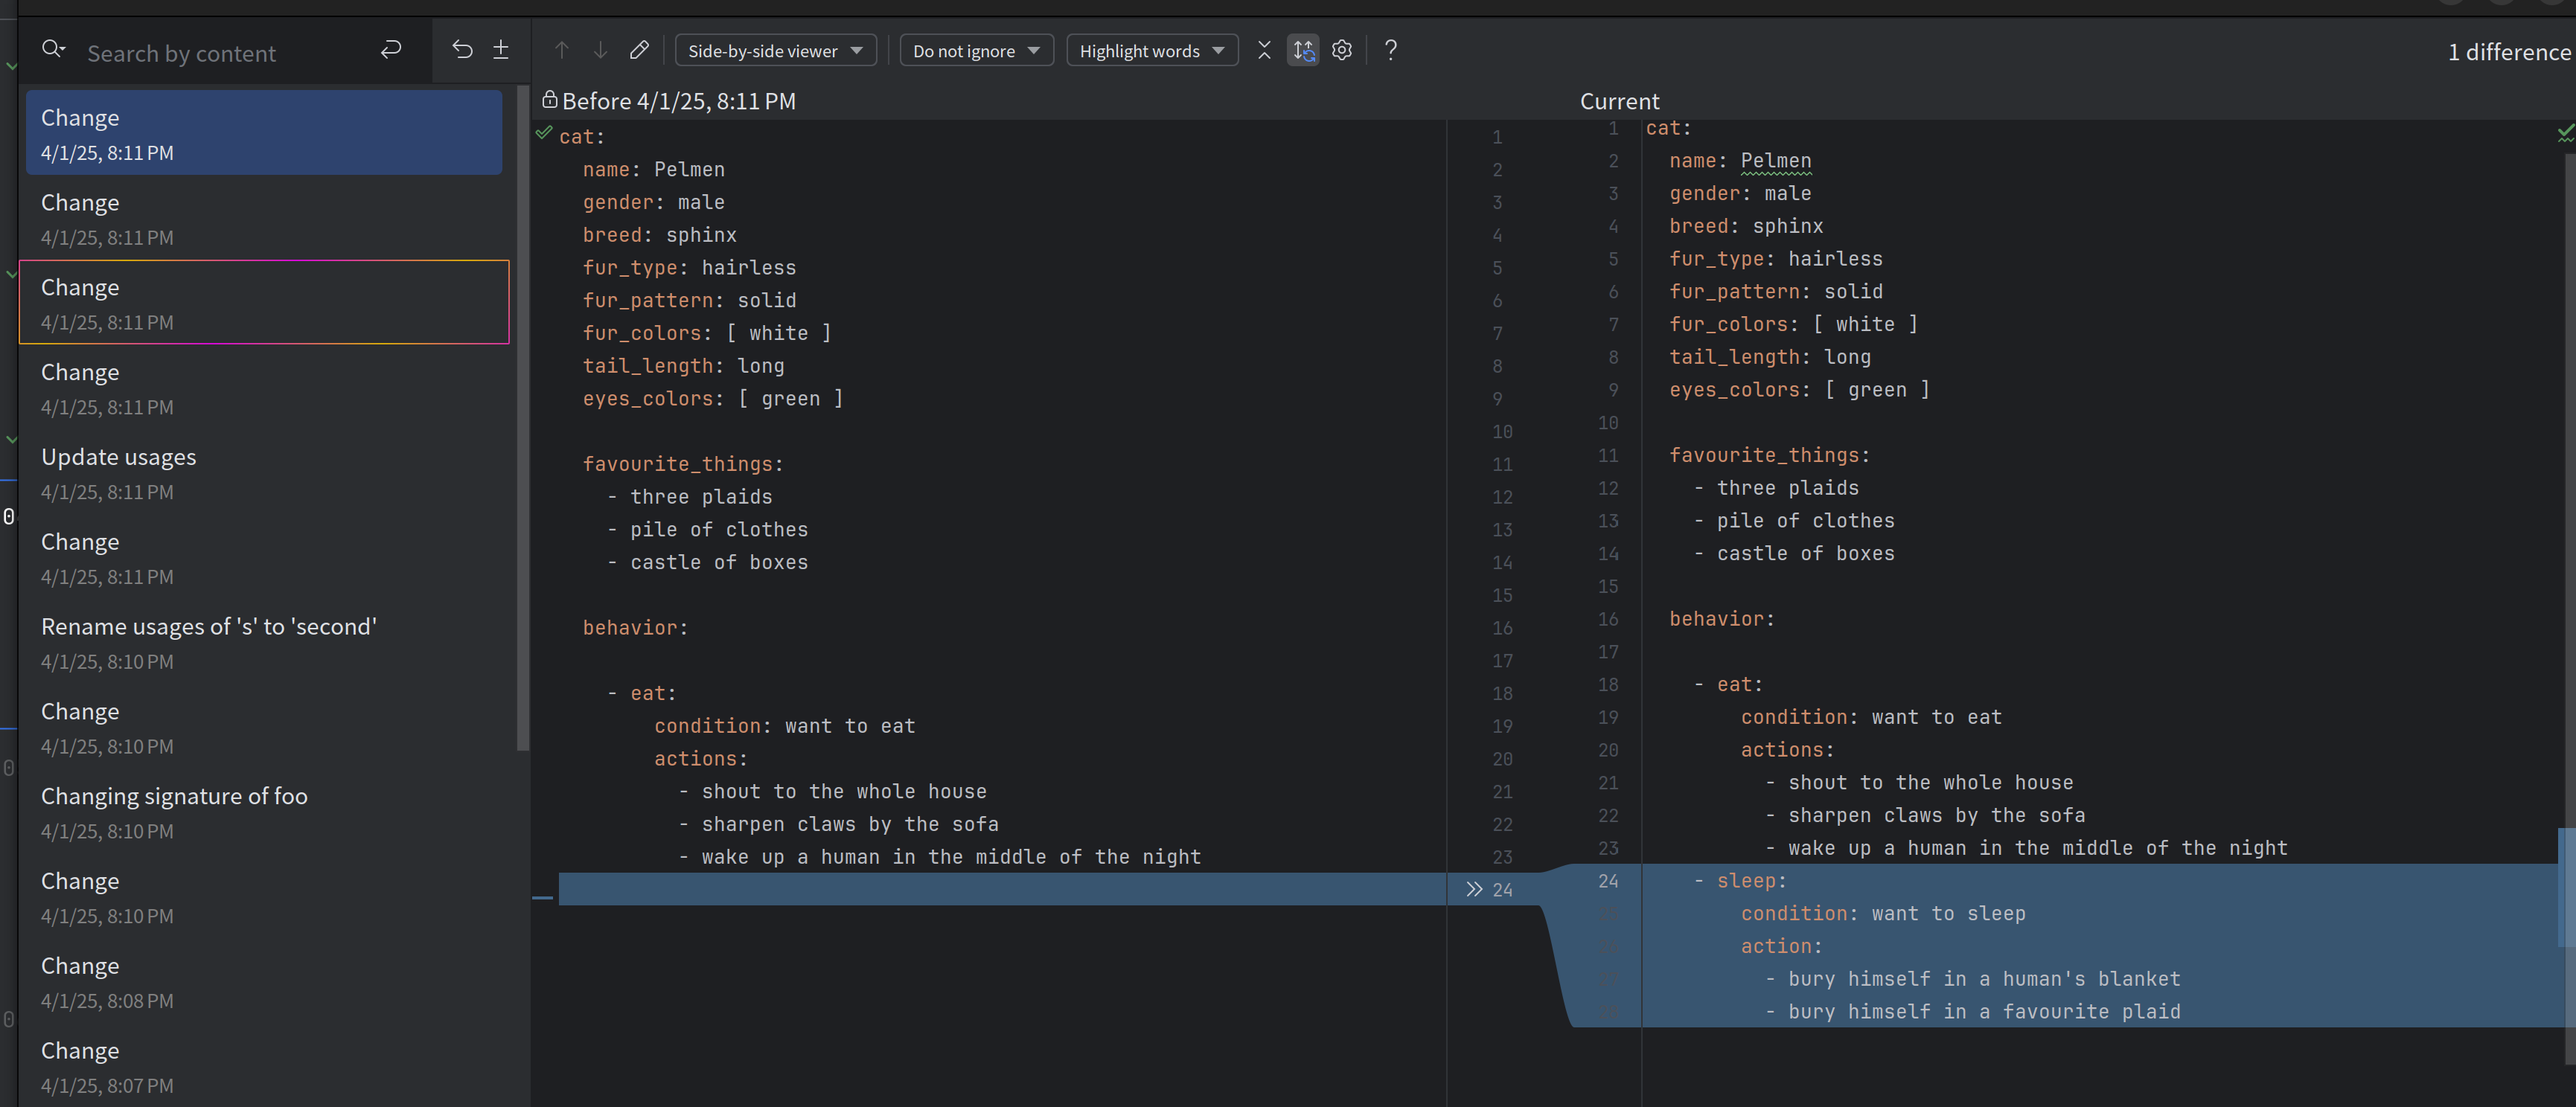Click 'eyes_colors: [ green ]' in Current pane

tap(1800, 390)
